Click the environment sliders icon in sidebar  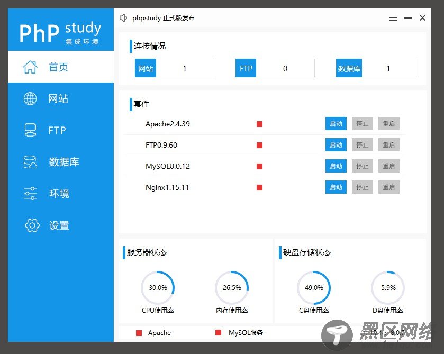click(30, 194)
